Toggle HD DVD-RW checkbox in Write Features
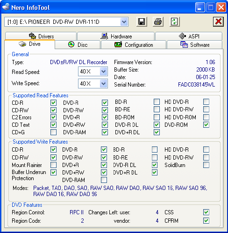 pos(206,157)
